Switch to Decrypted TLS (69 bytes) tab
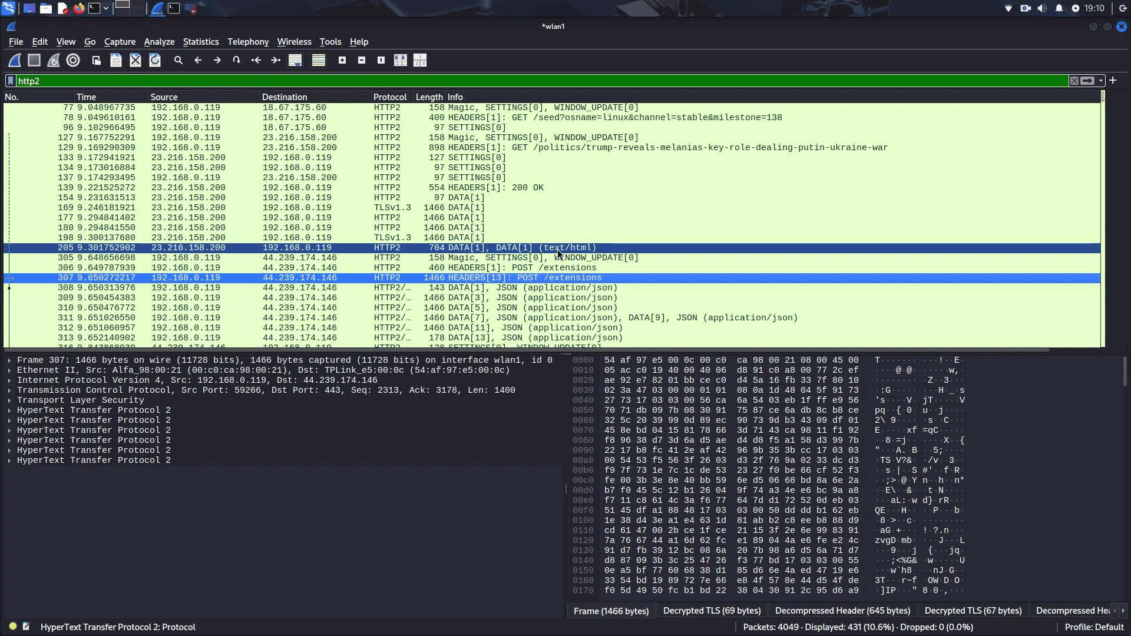Viewport: 1131px width, 636px height. click(712, 611)
